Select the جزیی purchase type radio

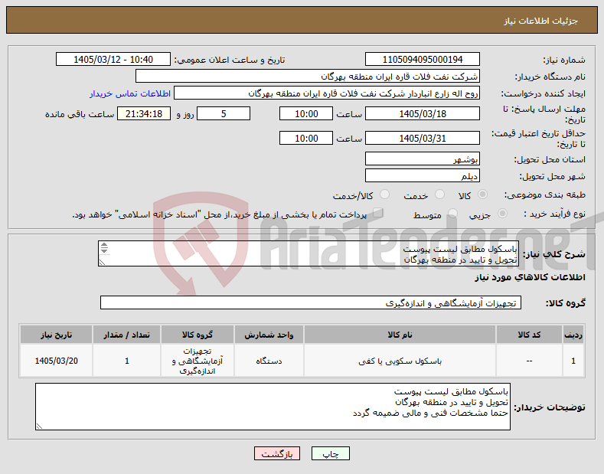click(502, 214)
